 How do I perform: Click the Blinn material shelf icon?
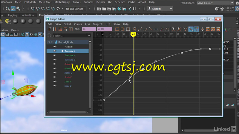[x=23, y=21]
